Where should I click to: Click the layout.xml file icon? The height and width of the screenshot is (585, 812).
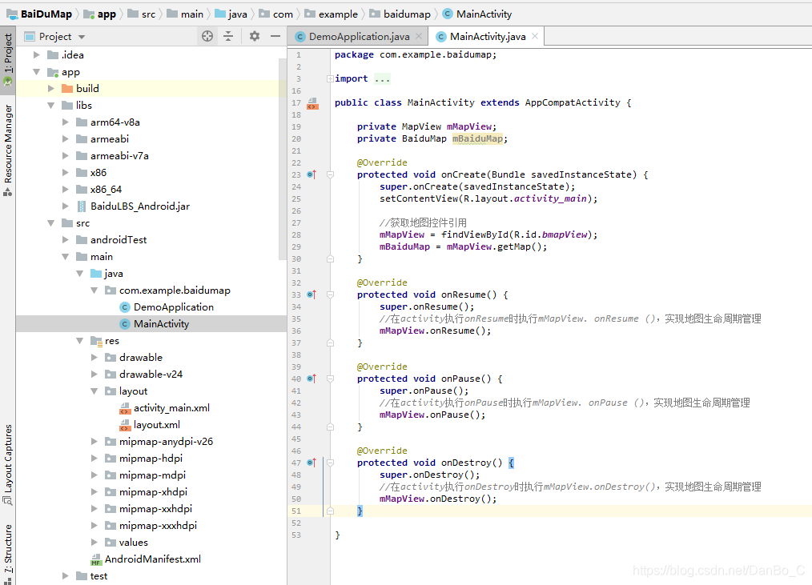[125, 425]
